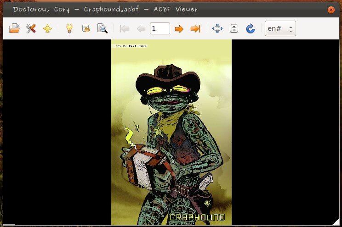The width and height of the screenshot is (342, 227).
Task: Click the light bulb icon
Action: [69, 28]
